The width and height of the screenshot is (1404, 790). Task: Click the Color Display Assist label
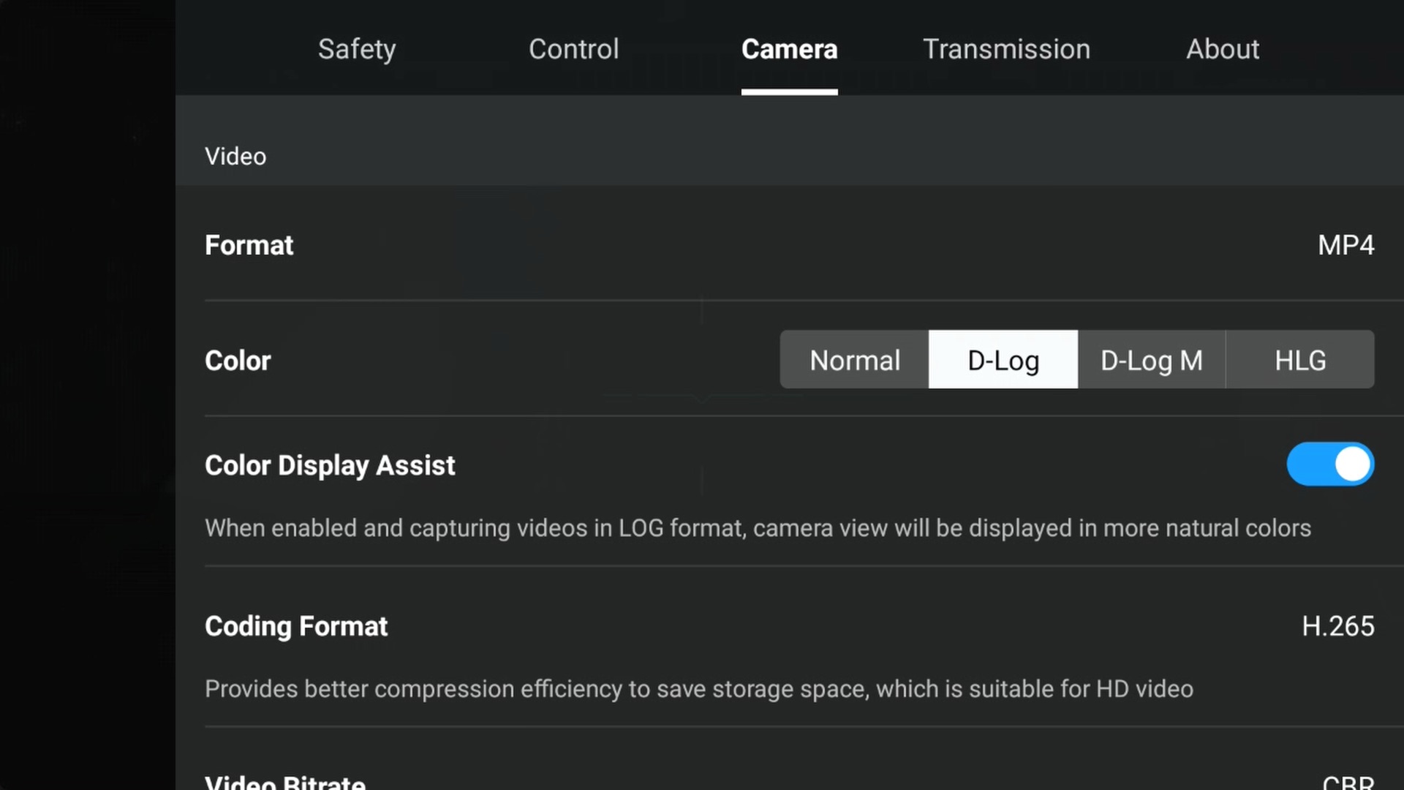330,465
